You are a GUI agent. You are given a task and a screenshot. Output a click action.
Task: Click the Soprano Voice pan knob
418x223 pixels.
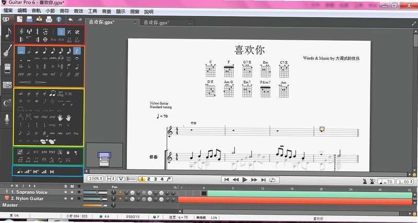[x=113, y=192]
